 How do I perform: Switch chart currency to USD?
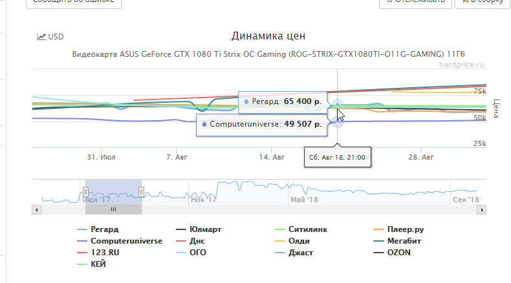50,36
